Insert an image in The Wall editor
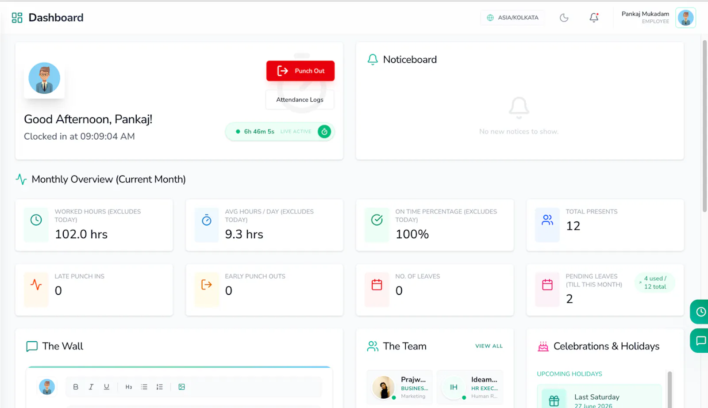 pyautogui.click(x=182, y=387)
